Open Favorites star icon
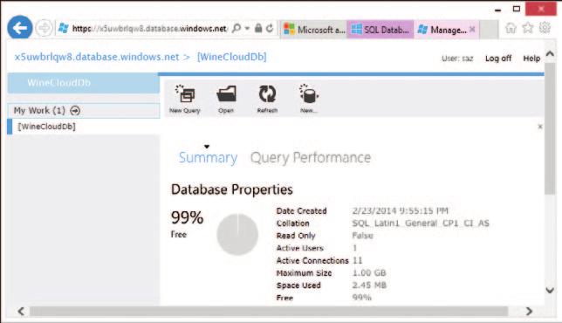The height and width of the screenshot is (323, 562). pos(528,28)
